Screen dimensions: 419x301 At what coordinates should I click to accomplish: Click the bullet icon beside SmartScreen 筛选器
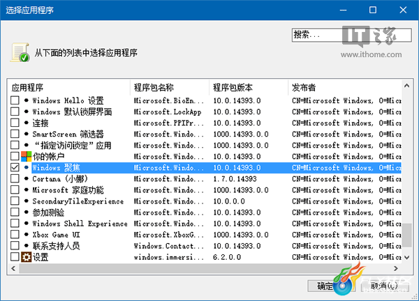click(27, 134)
